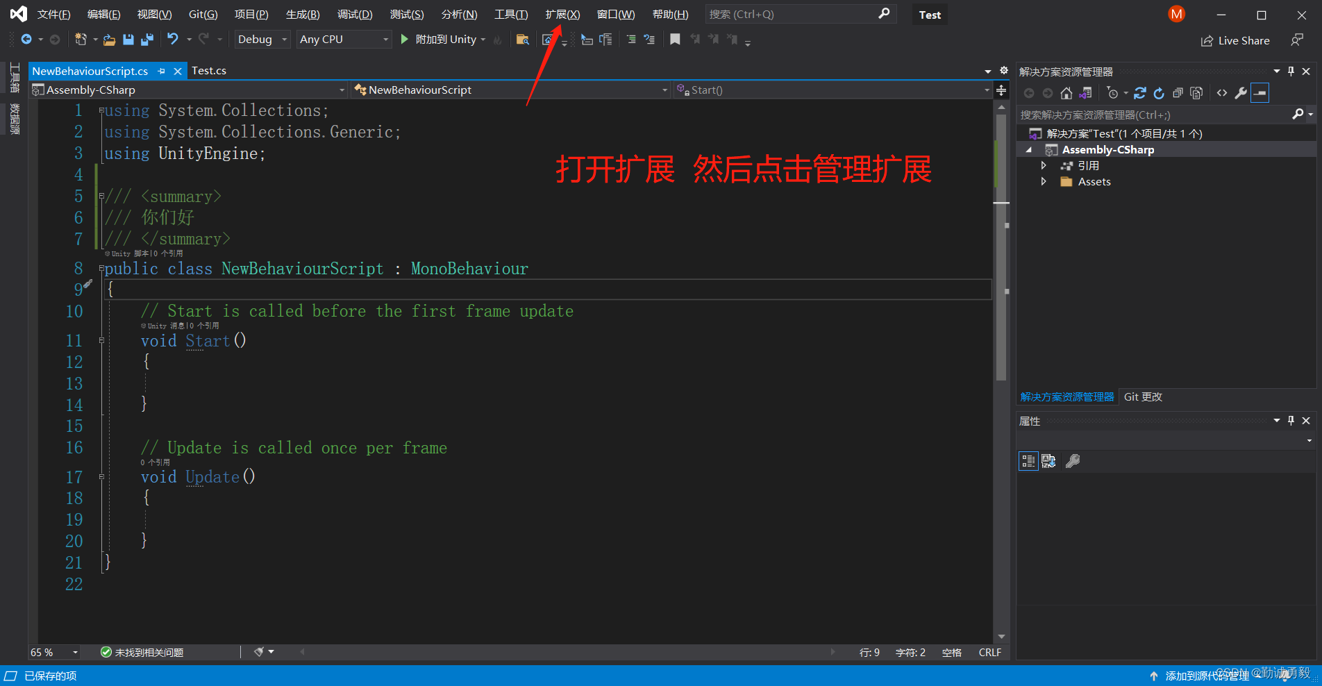Toggle auto-hide pin on Solution Explorer panel
The height and width of the screenshot is (686, 1322).
coord(1291,71)
